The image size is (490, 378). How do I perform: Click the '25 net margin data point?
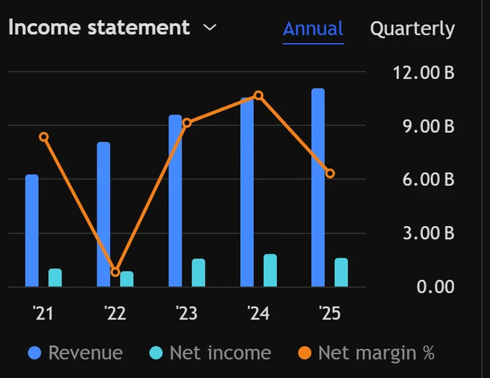[x=330, y=174]
